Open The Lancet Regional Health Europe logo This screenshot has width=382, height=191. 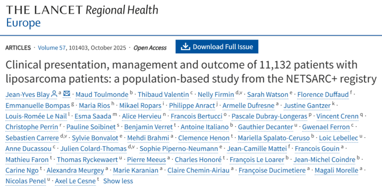click(x=82, y=17)
